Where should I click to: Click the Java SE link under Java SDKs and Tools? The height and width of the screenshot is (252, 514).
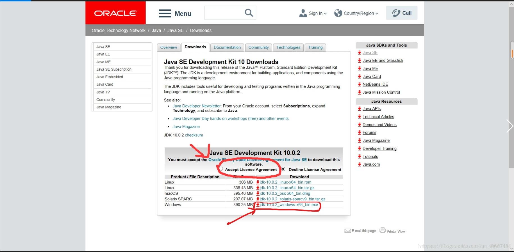point(370,52)
